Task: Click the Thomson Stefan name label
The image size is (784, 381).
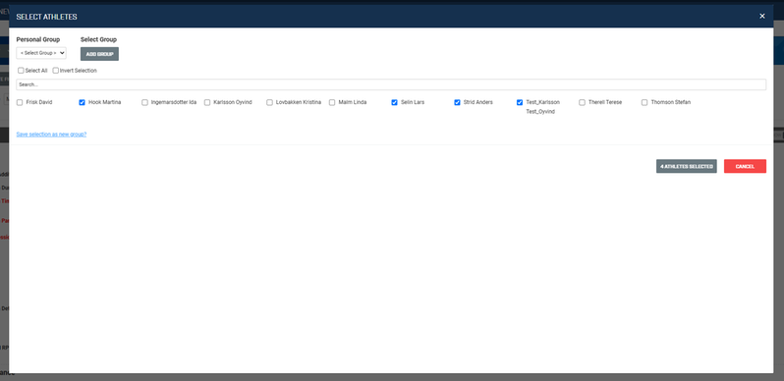Action: click(670, 102)
